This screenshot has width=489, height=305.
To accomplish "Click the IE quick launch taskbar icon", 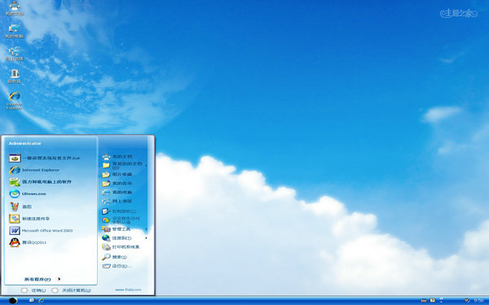I will [41, 300].
